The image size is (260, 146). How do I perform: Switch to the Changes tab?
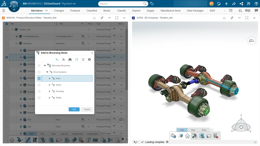pyautogui.click(x=59, y=11)
